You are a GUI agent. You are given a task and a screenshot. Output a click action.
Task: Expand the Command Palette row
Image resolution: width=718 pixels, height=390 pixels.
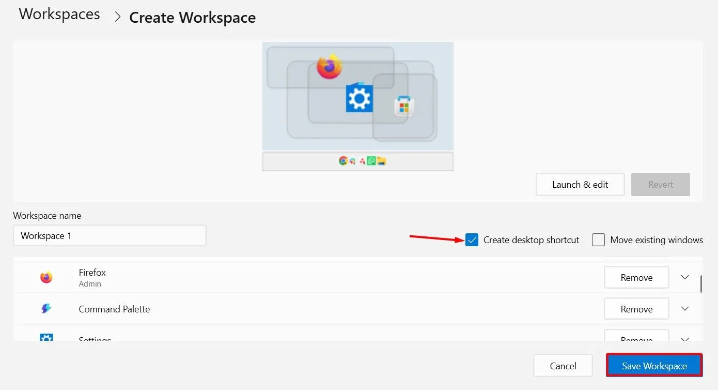pyautogui.click(x=685, y=309)
